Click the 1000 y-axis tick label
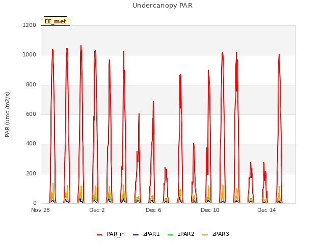326x244 pixels. (x=30, y=55)
